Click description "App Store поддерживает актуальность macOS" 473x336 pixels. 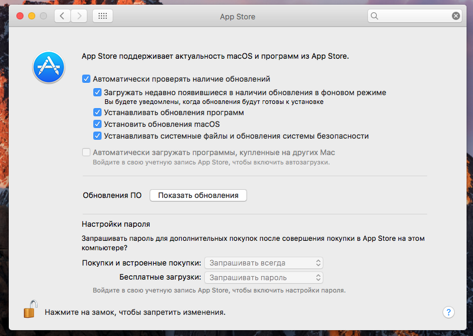pyautogui.click(x=215, y=56)
